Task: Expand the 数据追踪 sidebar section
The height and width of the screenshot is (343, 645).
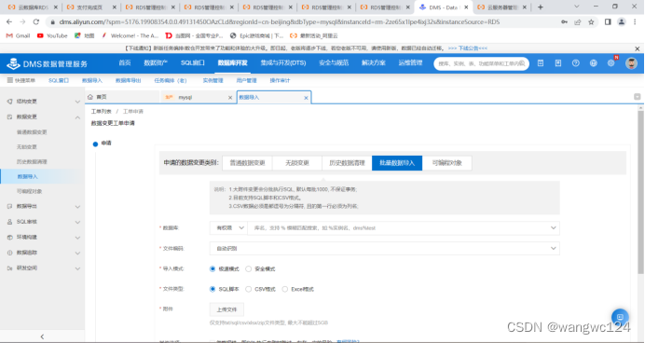Action: click(77, 253)
